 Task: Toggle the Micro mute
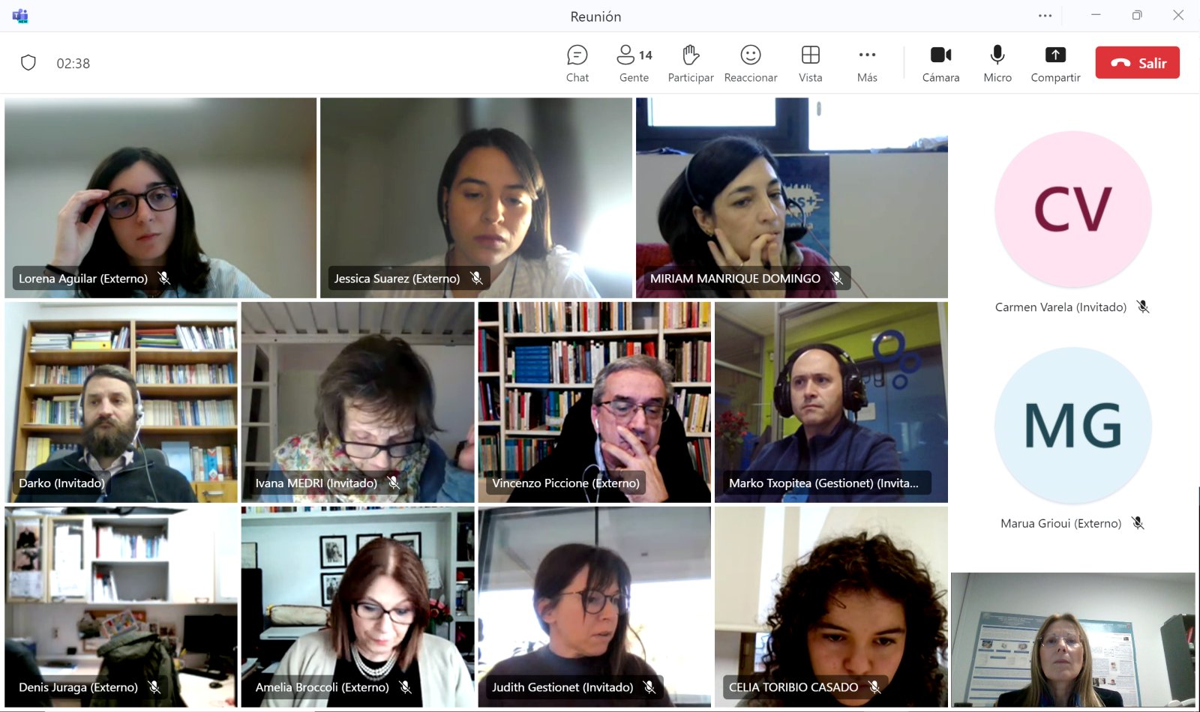click(x=997, y=64)
